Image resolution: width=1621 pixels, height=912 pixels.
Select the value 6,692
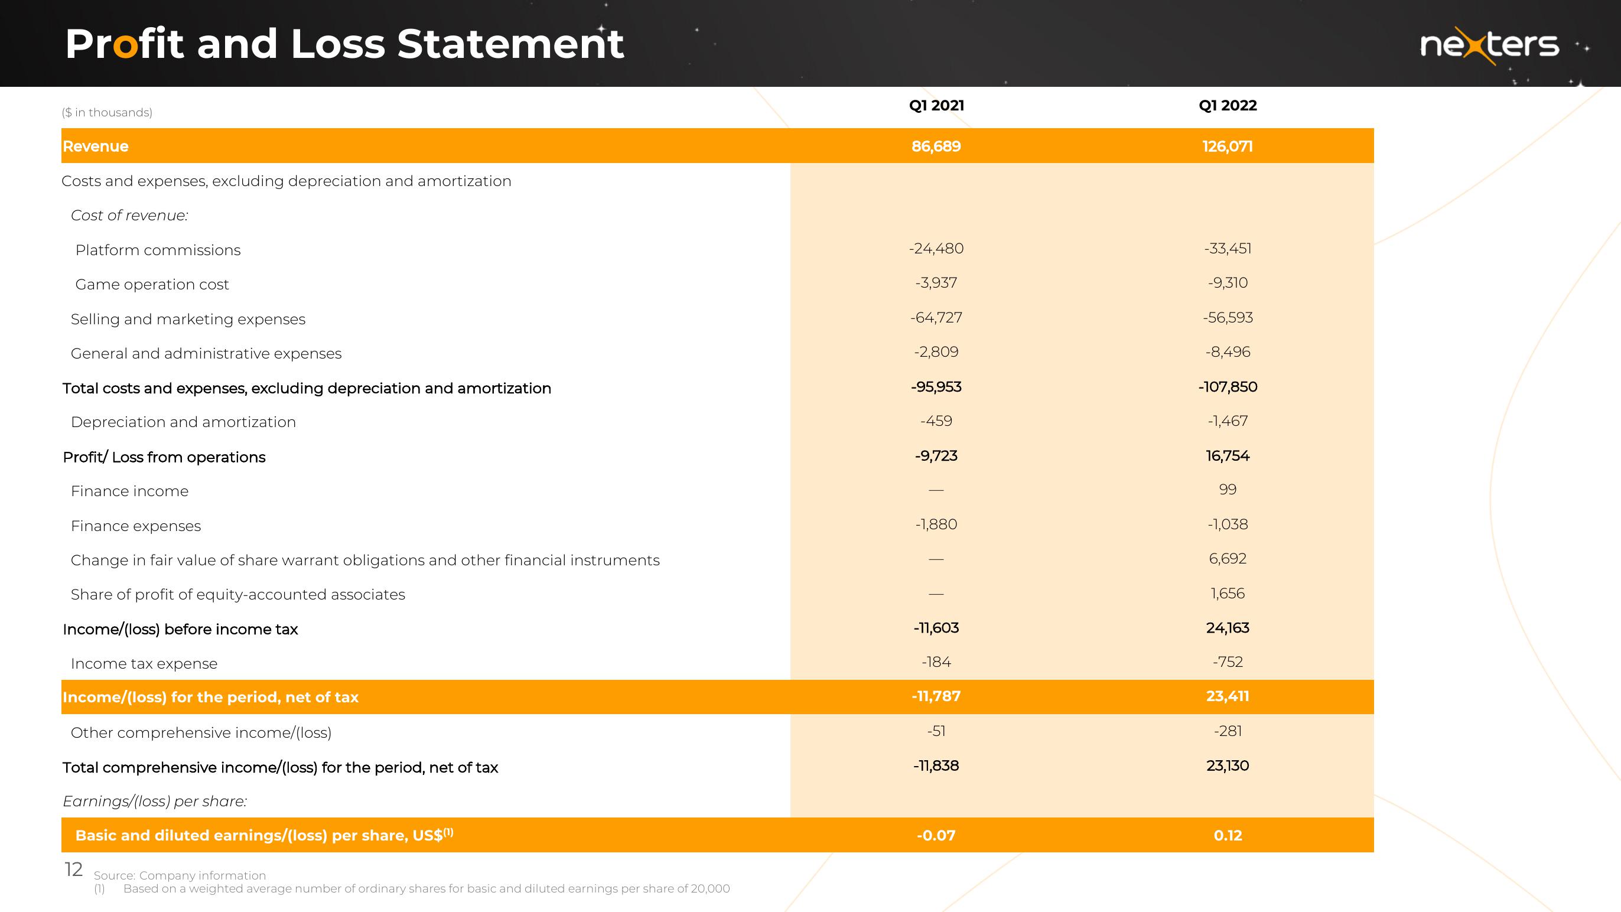click(1228, 559)
